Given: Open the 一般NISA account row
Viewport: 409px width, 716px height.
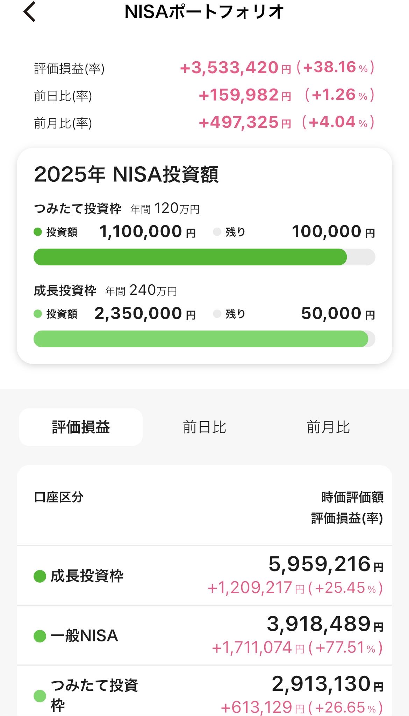Looking at the screenshot, I should pyautogui.click(x=204, y=635).
